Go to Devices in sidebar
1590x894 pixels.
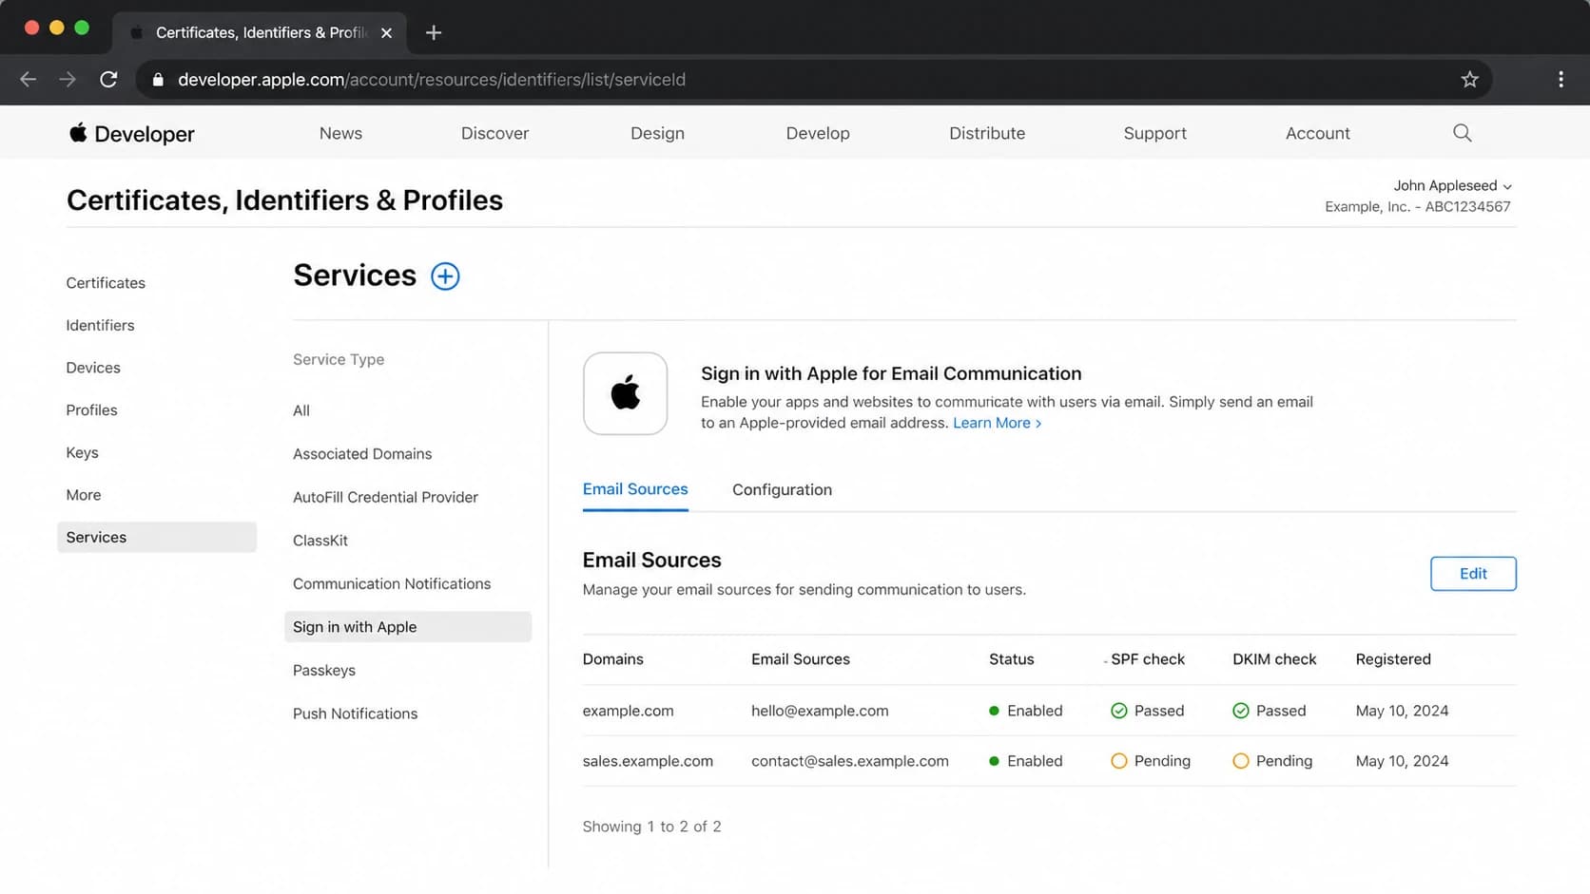click(x=93, y=368)
